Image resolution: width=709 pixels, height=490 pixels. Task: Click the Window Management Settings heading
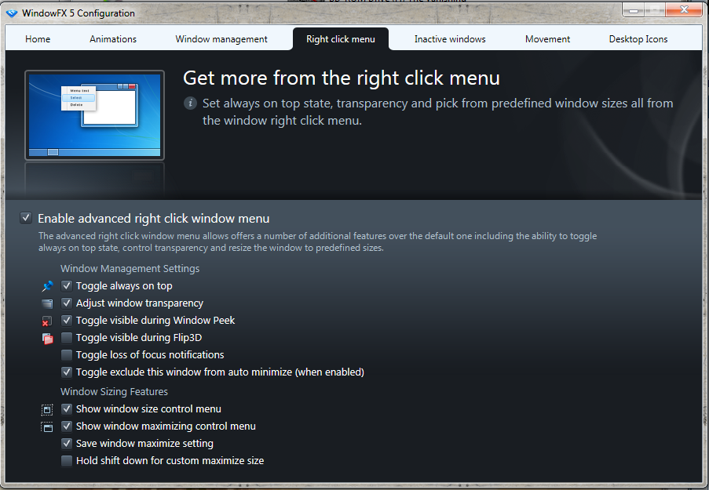click(x=130, y=269)
